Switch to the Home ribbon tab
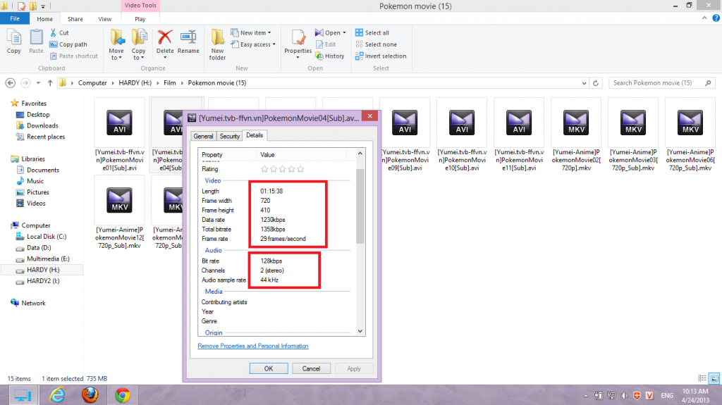722x405 pixels. click(44, 19)
